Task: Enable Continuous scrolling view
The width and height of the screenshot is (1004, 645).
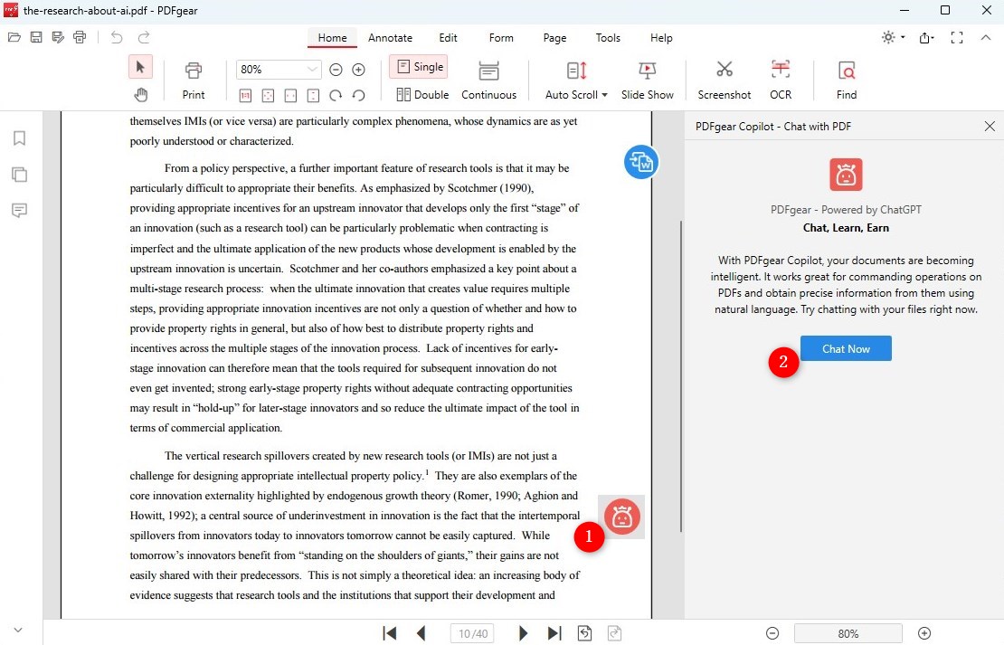Action: point(488,81)
